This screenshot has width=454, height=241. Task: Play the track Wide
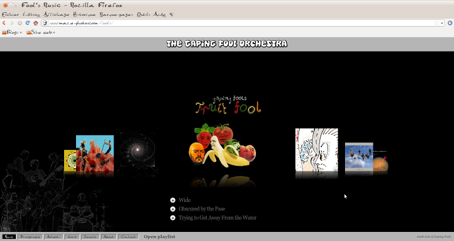click(x=173, y=200)
